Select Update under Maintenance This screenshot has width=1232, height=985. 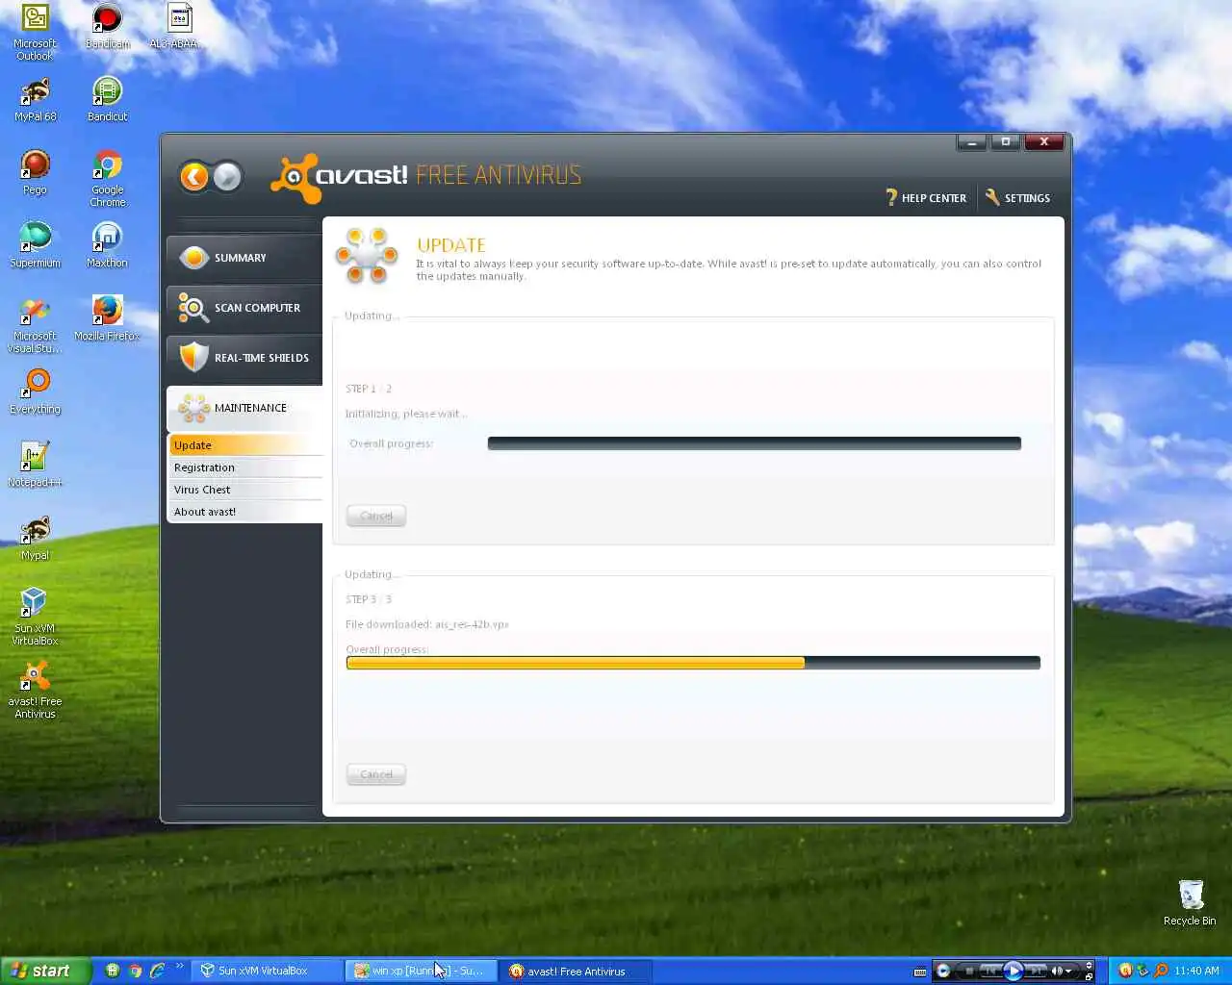[246, 445]
